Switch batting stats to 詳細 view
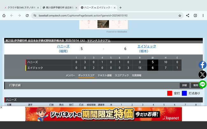The image size is (207, 129). 184,85
